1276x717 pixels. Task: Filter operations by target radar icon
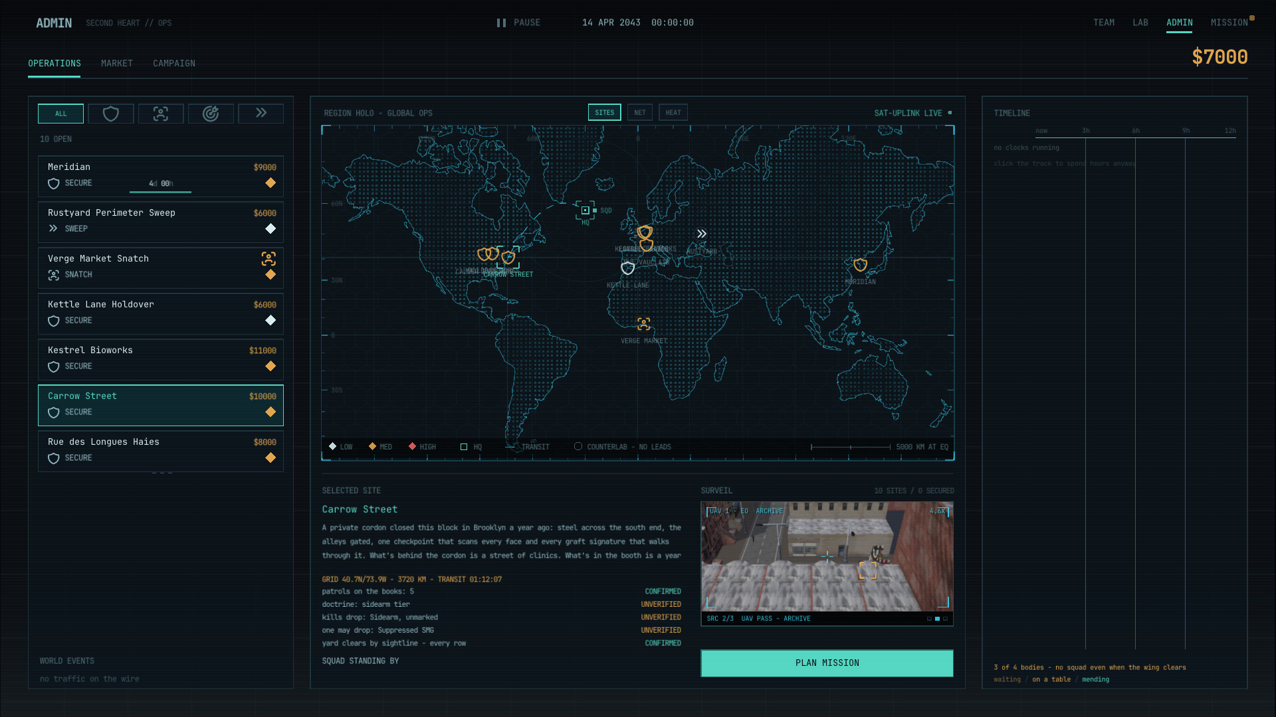[x=211, y=114]
